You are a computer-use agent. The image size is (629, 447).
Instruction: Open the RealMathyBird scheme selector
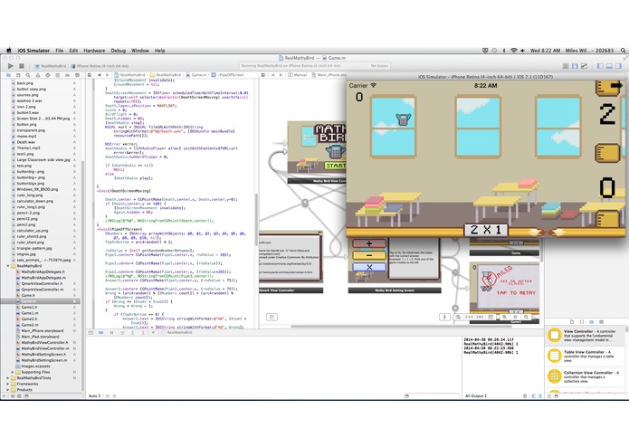click(51, 66)
